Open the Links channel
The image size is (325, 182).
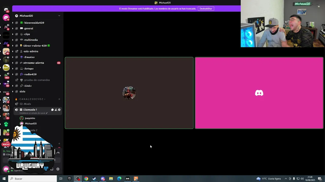coord(38,86)
